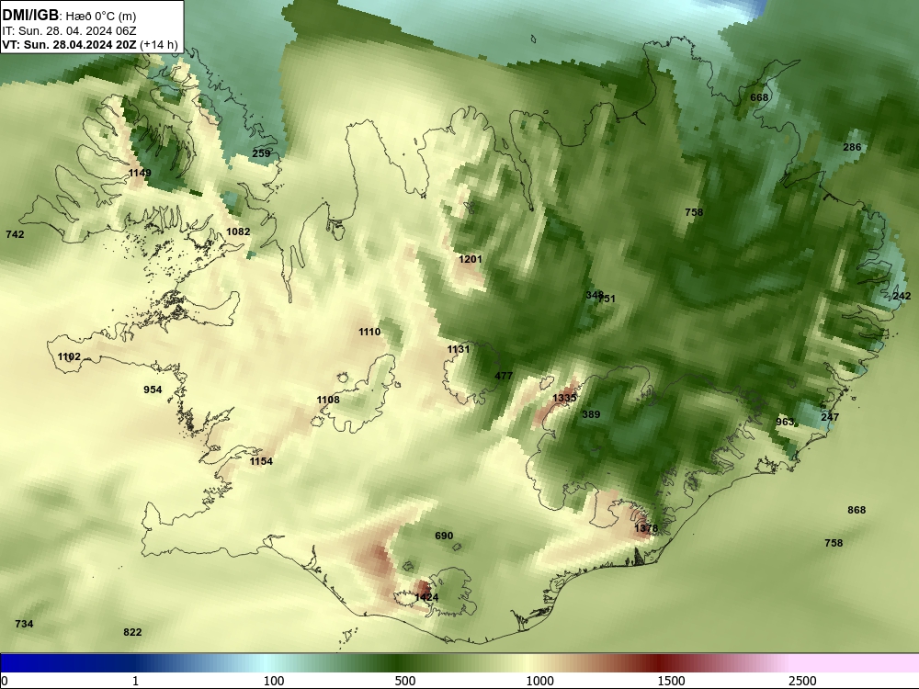Click the 1082 value label
This screenshot has width=919, height=689.
point(239,232)
